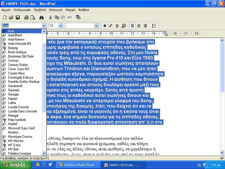
Task: Open the font color palette icon
Action: click(x=124, y=26)
